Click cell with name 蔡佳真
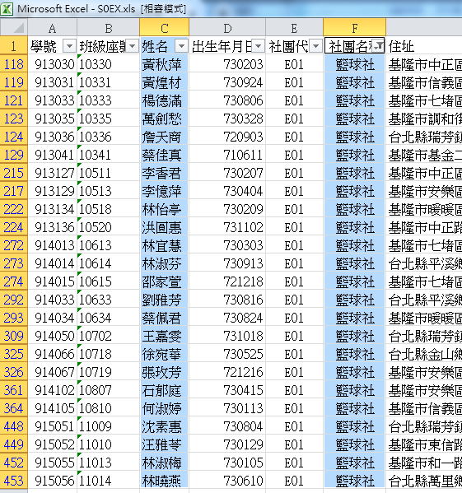This screenshot has height=493, width=462. (x=165, y=155)
